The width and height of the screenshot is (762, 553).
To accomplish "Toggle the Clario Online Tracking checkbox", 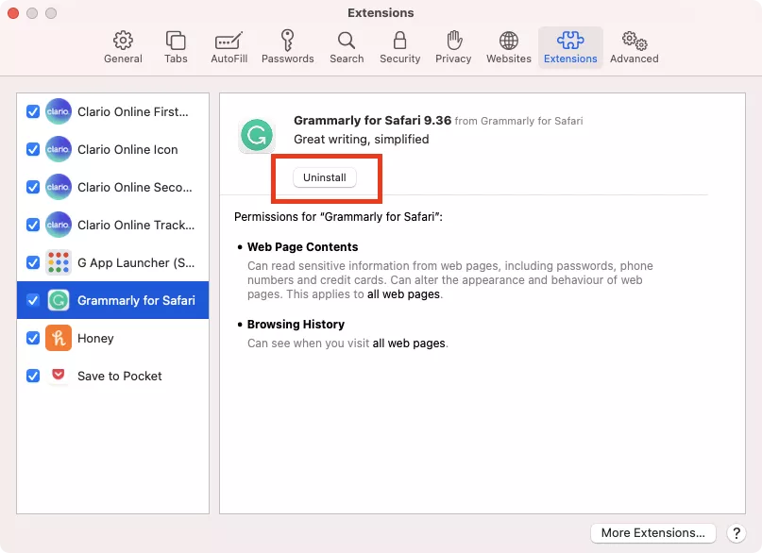I will click(33, 225).
